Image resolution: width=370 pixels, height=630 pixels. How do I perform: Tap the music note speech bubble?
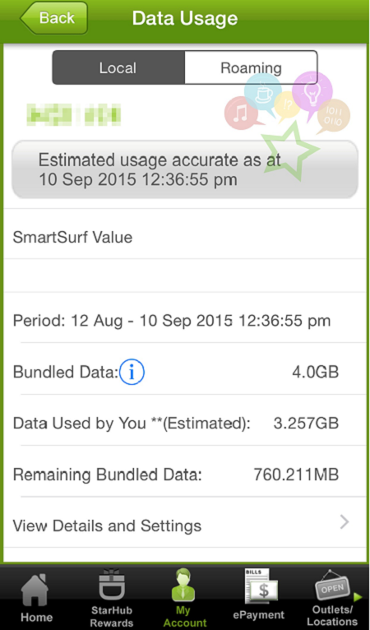click(x=243, y=113)
